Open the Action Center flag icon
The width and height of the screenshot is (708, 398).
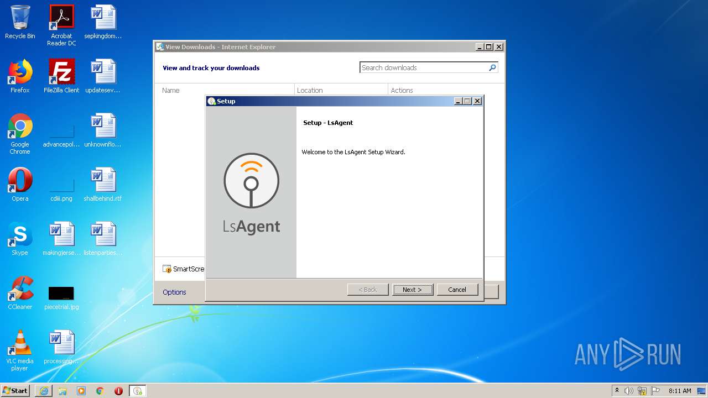(x=655, y=391)
